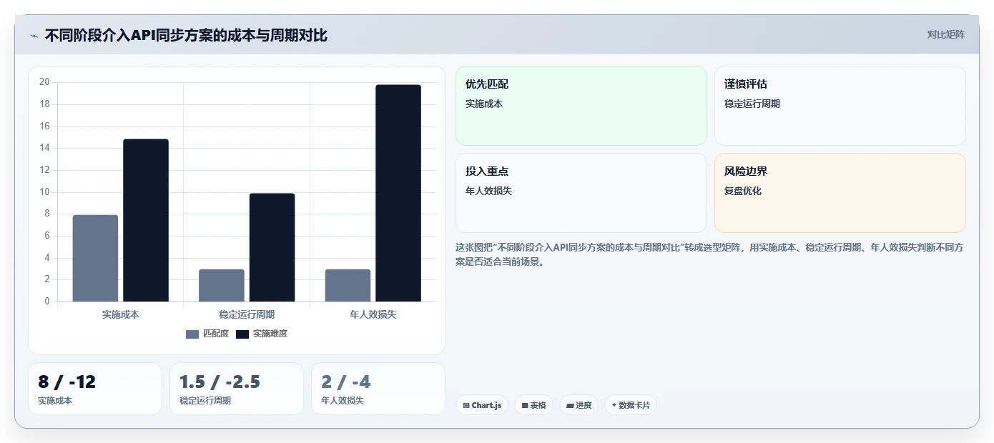The height and width of the screenshot is (443, 994).
Task: Click the y-axis value 20
Action: click(x=44, y=82)
